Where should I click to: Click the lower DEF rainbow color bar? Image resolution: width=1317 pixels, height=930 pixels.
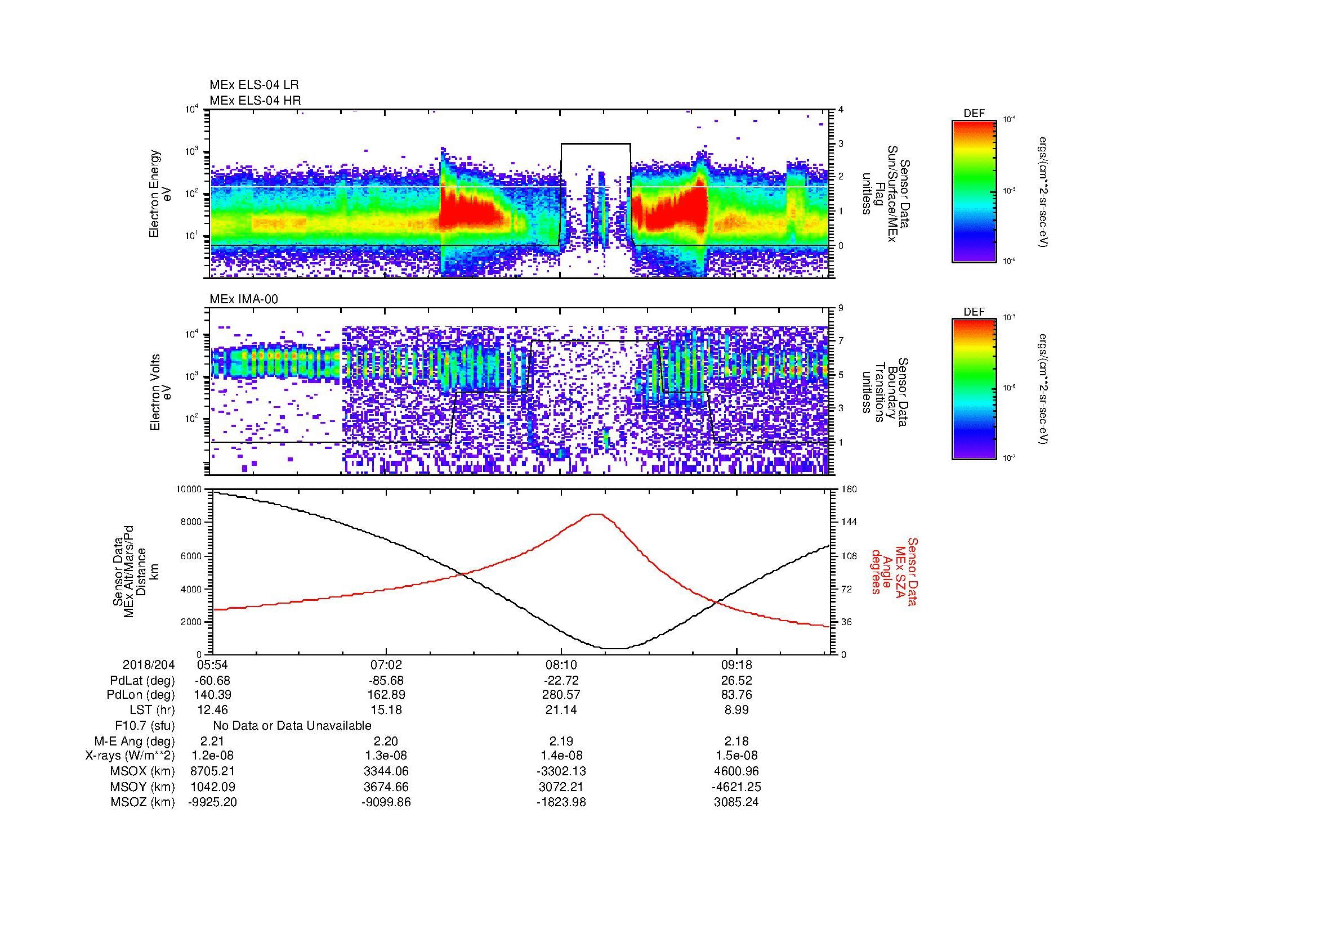(974, 389)
